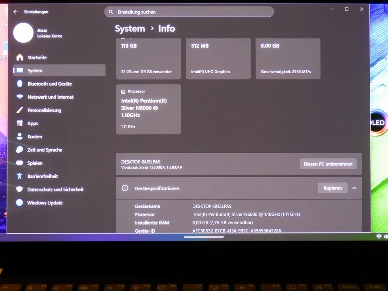Select the Netzwerk und Internet globe icon
The image size is (388, 291).
(x=19, y=97)
